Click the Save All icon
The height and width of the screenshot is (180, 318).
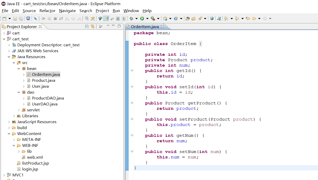[21, 19]
